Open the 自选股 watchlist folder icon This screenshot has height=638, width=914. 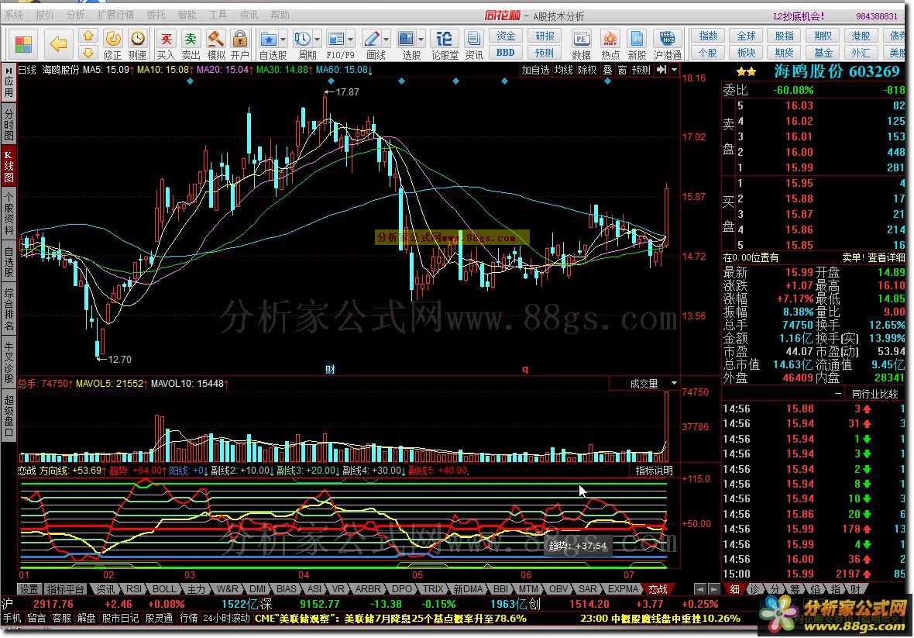(269, 40)
